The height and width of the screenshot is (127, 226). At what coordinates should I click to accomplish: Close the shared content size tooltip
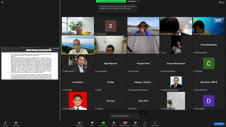pyautogui.click(x=136, y=6)
